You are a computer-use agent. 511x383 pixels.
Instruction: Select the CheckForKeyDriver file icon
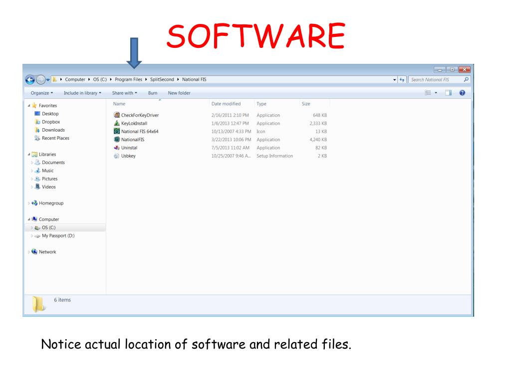click(117, 115)
